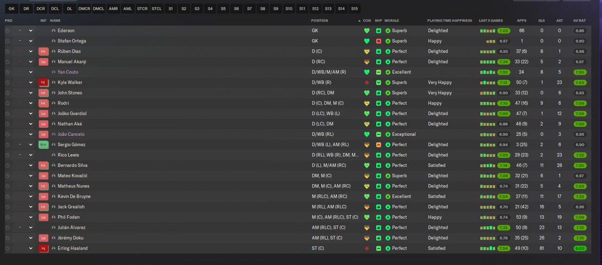The height and width of the screenshot is (265, 602).
Task: Click Joško Gvardiol's green heart condition icon
Action: click(367, 113)
